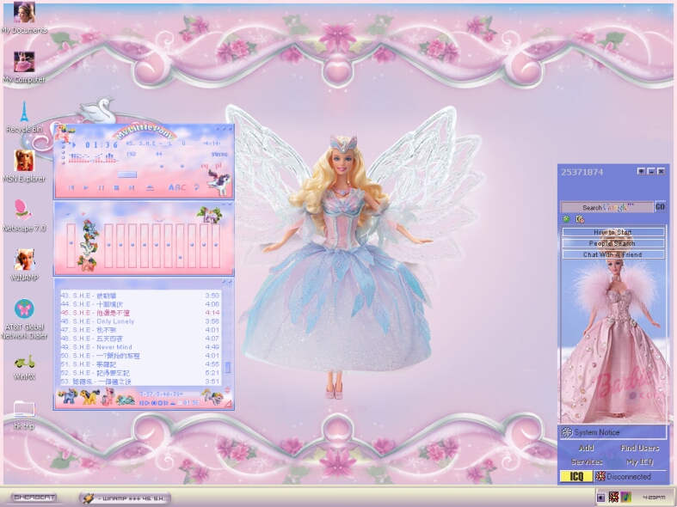Click the Winamp time display 01:36
This screenshot has height=507, width=677.
[x=101, y=145]
